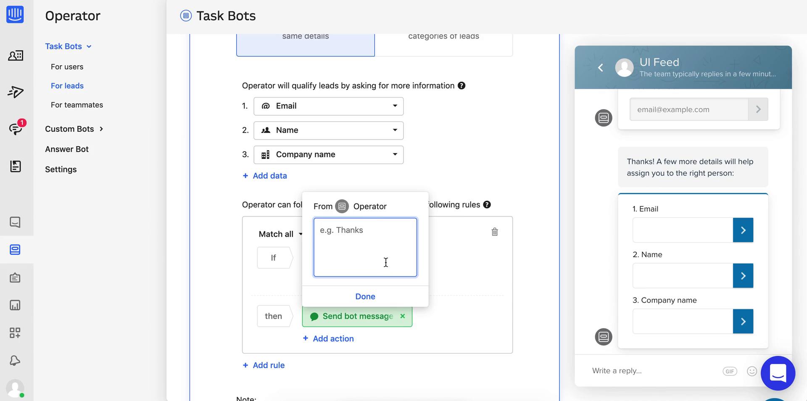Select the 'same details' option card
Viewport: 807px width, 401px height.
point(306,45)
